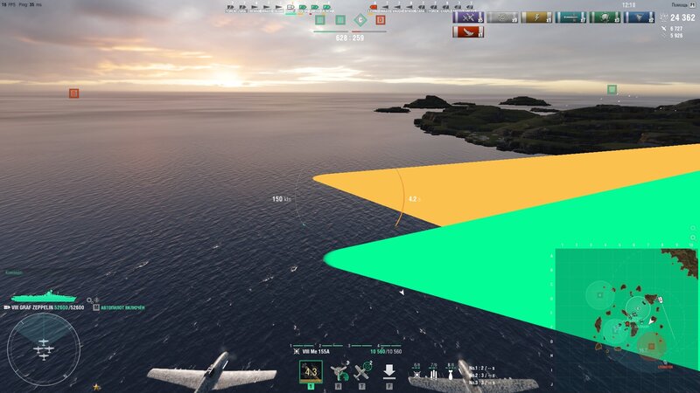Click the red team score progress bar
This screenshot has width=700, height=393.
368,31
